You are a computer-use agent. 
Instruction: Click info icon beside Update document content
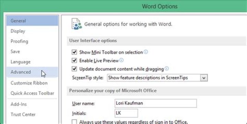coord(167,69)
